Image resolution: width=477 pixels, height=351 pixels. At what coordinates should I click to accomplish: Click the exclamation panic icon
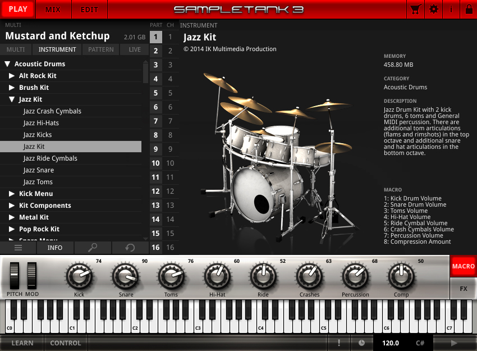(339, 343)
